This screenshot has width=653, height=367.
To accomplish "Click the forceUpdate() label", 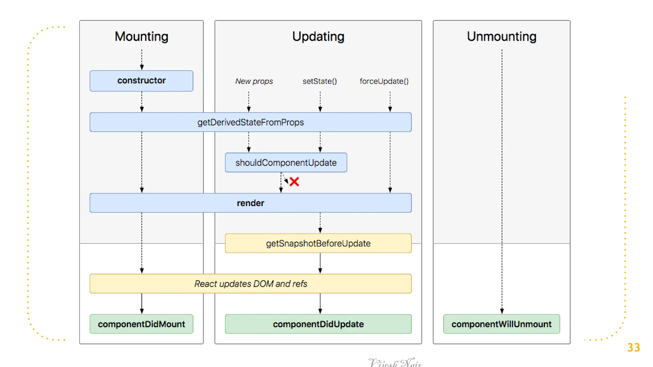I will [384, 82].
